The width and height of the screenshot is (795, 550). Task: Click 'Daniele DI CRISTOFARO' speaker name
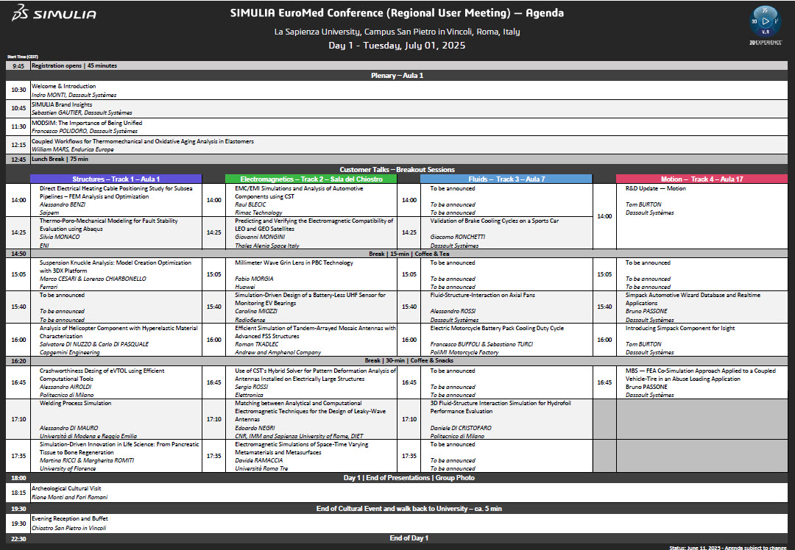[x=461, y=428]
